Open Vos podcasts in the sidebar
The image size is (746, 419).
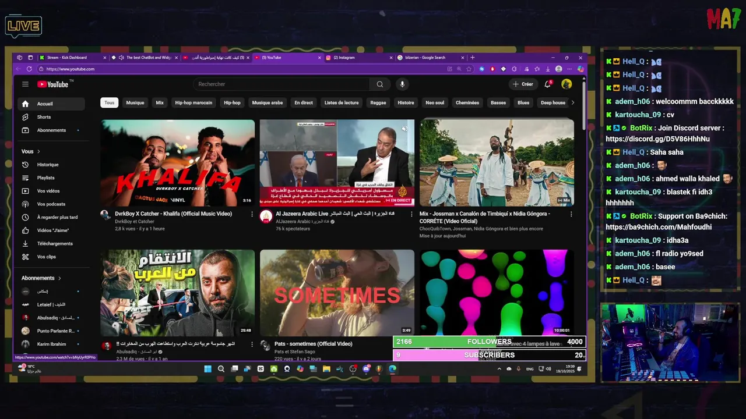tap(51, 204)
